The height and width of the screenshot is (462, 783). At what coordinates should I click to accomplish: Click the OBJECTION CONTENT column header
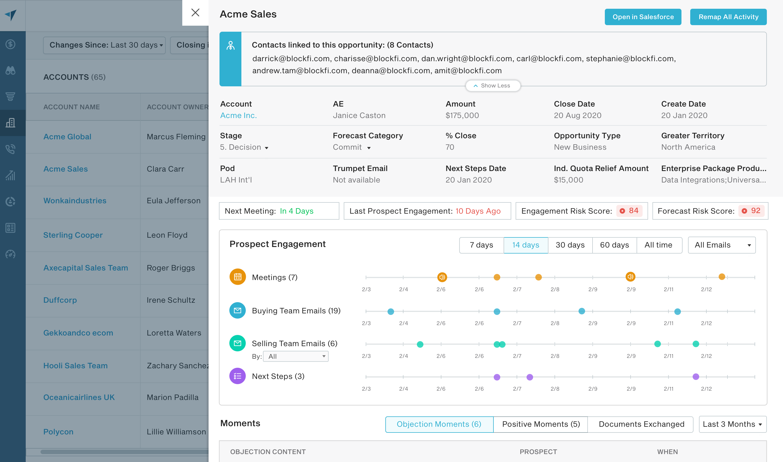[268, 452]
